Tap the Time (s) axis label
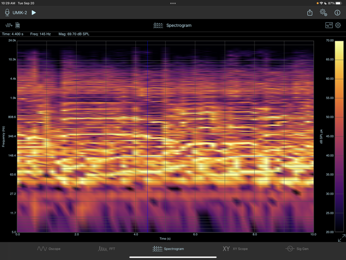The image size is (346, 260). 165,239
